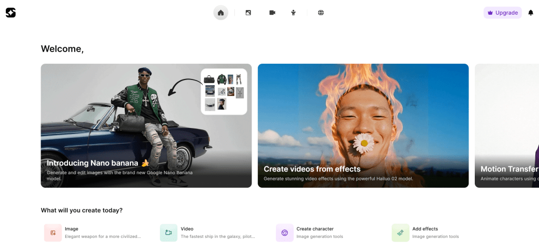Open notifications bell icon

531,13
